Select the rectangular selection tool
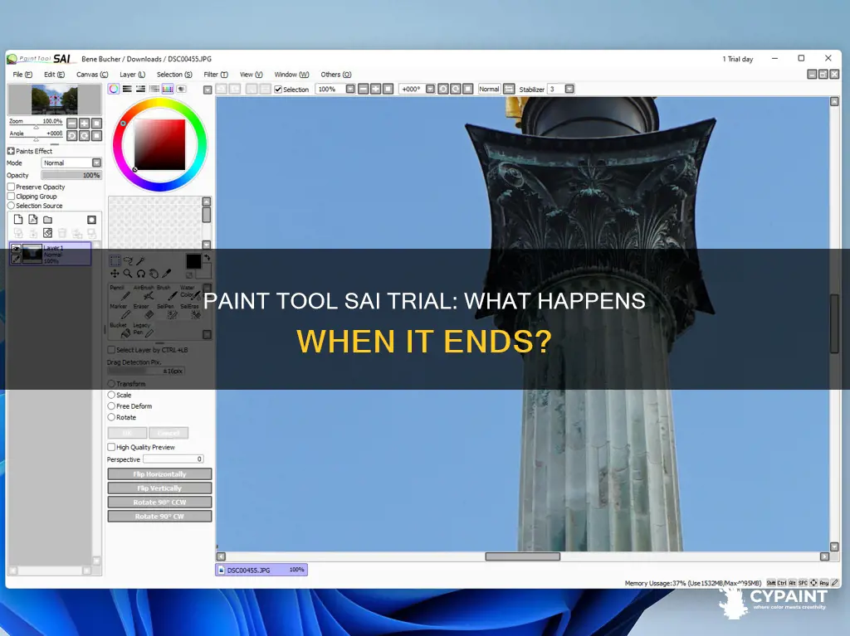The height and width of the screenshot is (636, 850). [115, 261]
